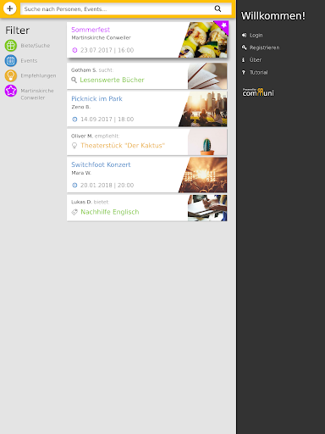Open the Switchfoot Konzert event

[x=101, y=164]
